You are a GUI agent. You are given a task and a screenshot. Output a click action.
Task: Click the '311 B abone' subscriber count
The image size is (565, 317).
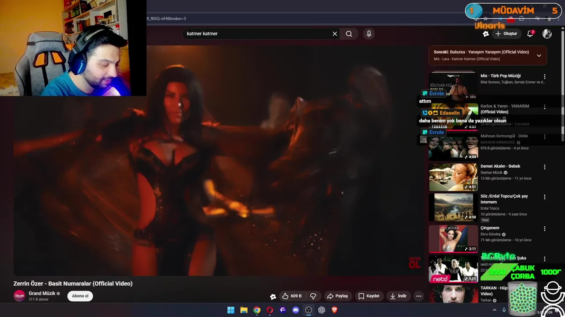click(x=38, y=299)
